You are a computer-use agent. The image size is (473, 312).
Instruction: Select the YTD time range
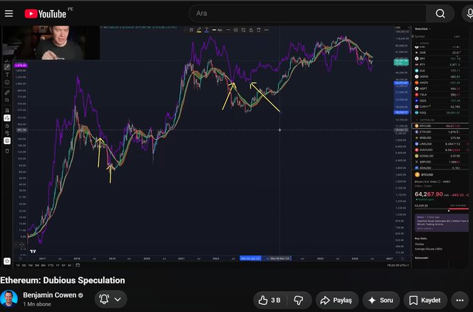point(51,265)
